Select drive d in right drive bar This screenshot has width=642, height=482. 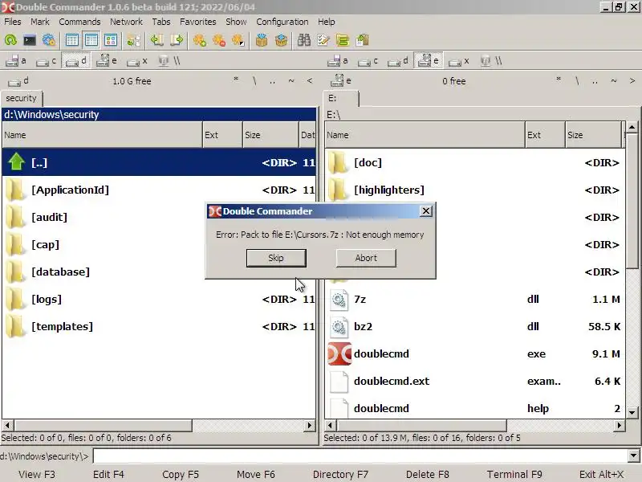398,61
